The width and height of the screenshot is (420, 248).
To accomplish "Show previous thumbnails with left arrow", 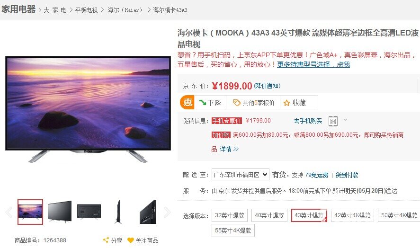I will [9, 212].
